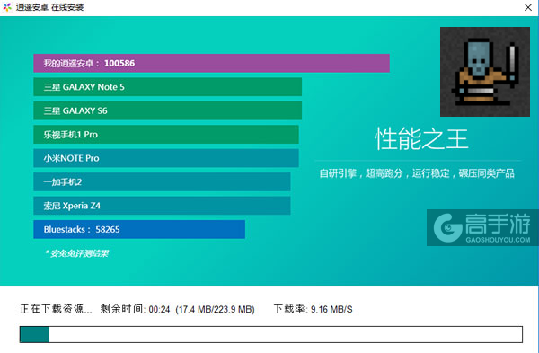Click the 自研引擎 description line
Image resolution: width=539 pixels, height=353 pixels.
coord(417,173)
